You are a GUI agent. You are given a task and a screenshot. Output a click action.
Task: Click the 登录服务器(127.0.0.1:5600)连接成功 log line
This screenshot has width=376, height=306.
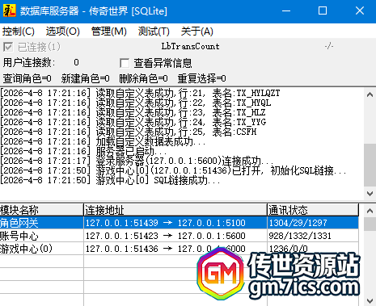click(137, 161)
